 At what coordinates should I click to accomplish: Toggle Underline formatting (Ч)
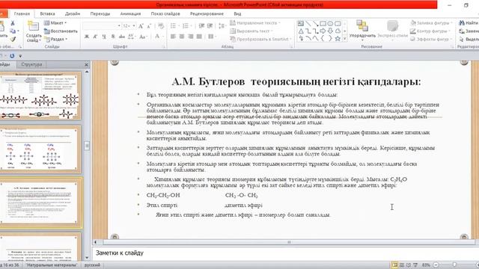(x=104, y=37)
